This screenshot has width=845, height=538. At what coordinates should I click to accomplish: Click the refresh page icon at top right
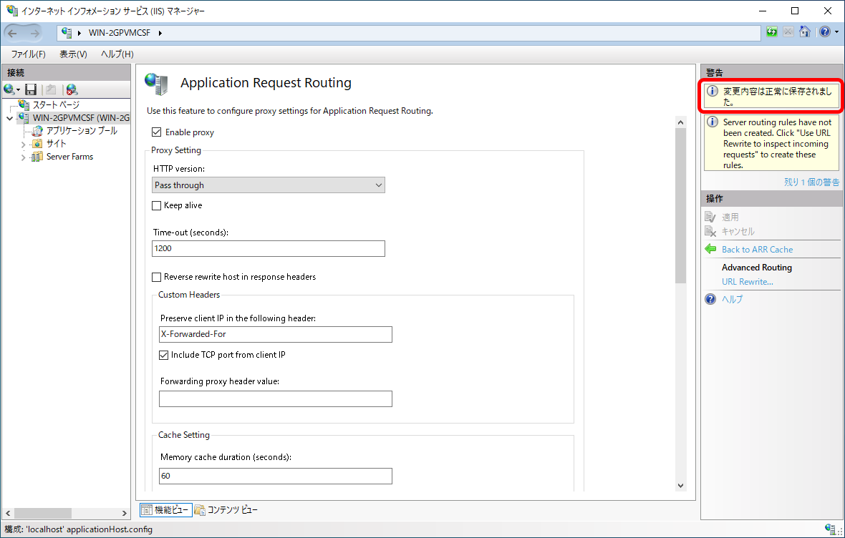(x=772, y=32)
